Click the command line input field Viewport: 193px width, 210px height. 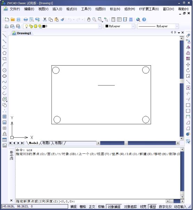point(91,201)
